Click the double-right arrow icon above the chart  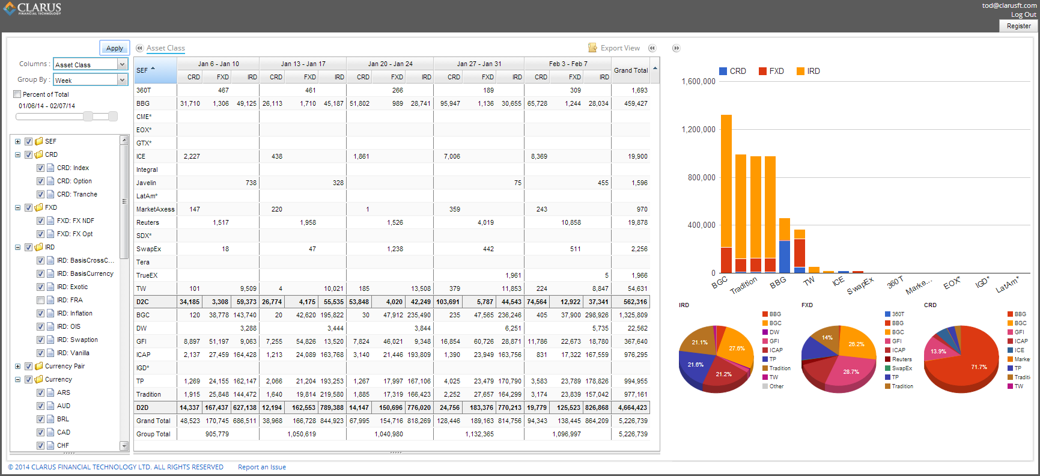(676, 48)
